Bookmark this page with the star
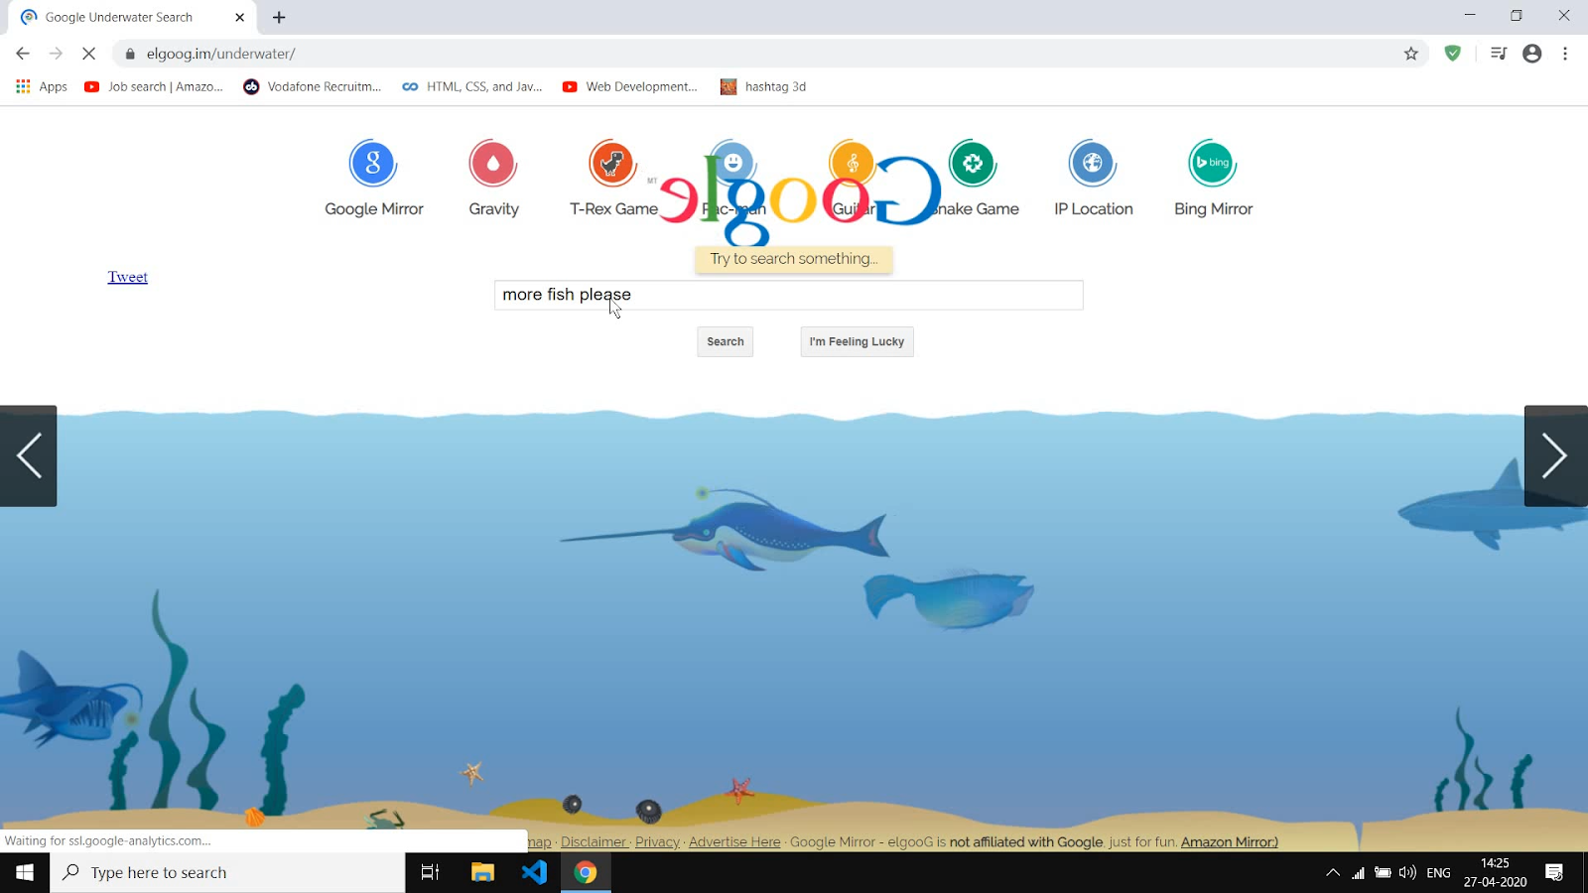 click(1411, 54)
